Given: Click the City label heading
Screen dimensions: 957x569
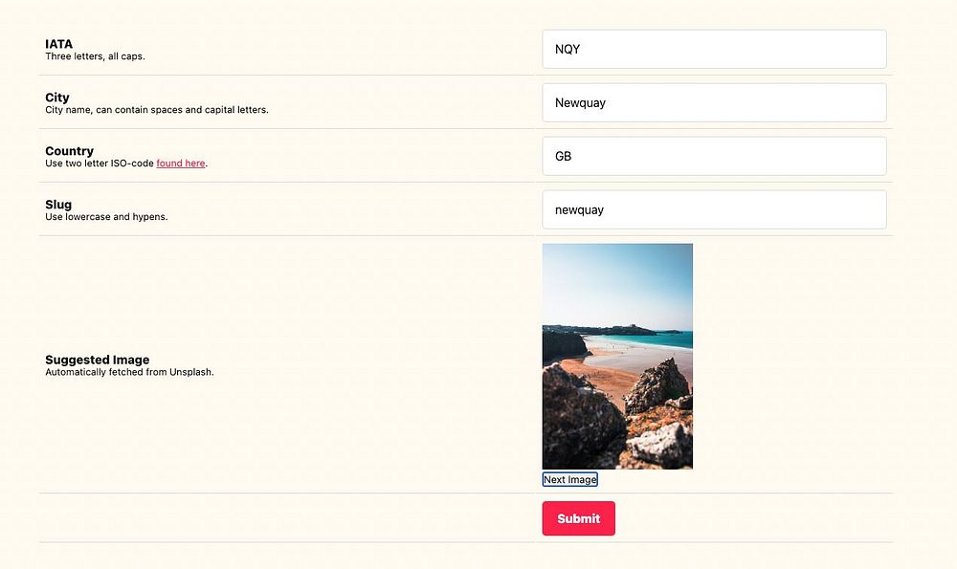Looking at the screenshot, I should click(57, 98).
